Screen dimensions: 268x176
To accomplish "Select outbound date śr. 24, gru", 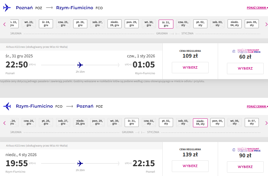I will (x=46, y=24).
